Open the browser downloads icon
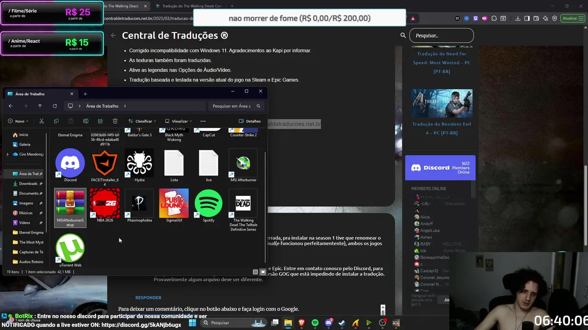Image resolution: width=588 pixels, height=330 pixels. pos(518,18)
